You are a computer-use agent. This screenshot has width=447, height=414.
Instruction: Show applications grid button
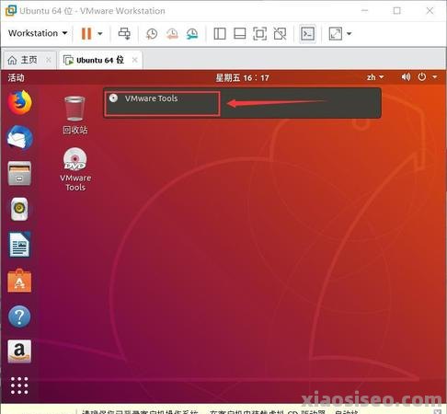[19, 385]
